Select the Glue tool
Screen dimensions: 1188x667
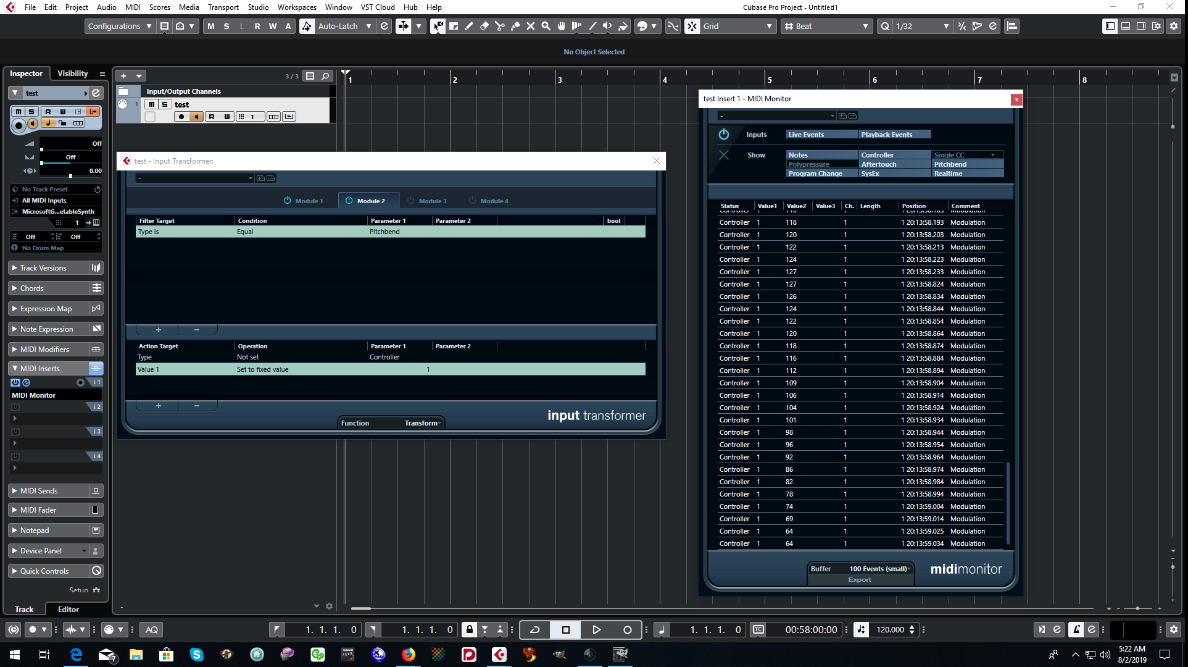(515, 26)
